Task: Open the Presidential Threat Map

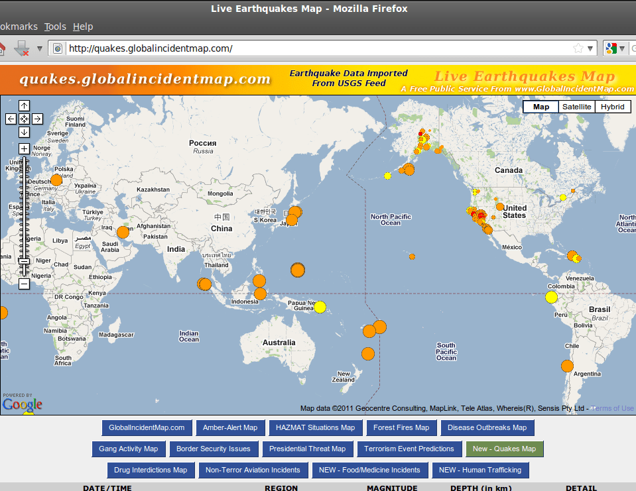Action: 308,449
